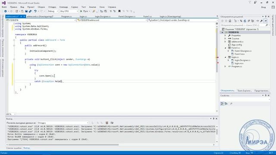
Task: Pin the addrecord.cs tab
Action: coord(21,16)
